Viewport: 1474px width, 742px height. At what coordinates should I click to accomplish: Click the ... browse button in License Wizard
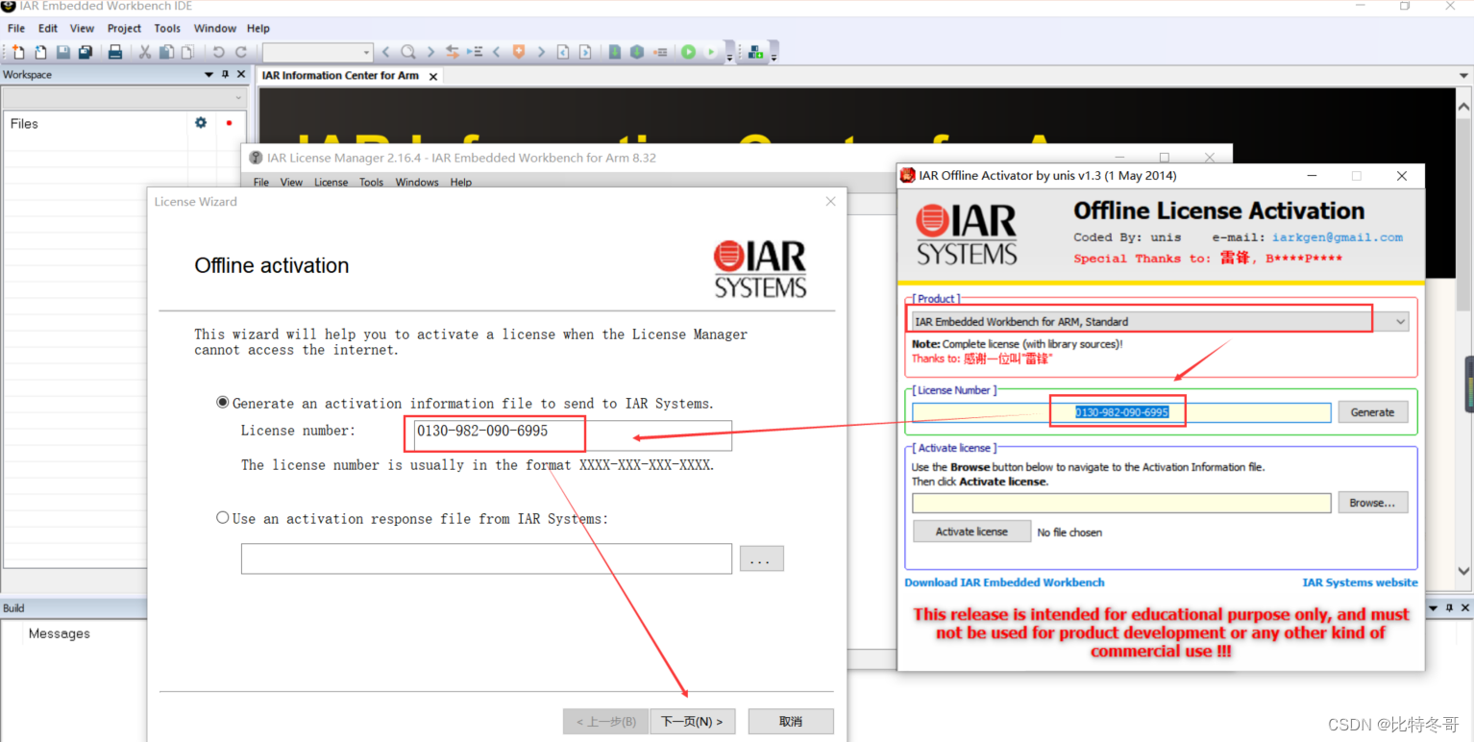click(761, 558)
